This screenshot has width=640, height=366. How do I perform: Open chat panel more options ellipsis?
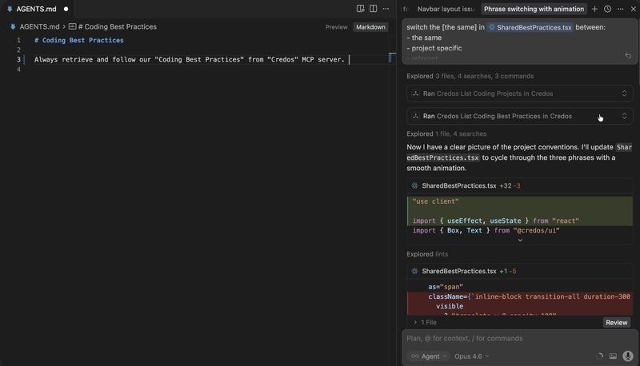coord(619,9)
